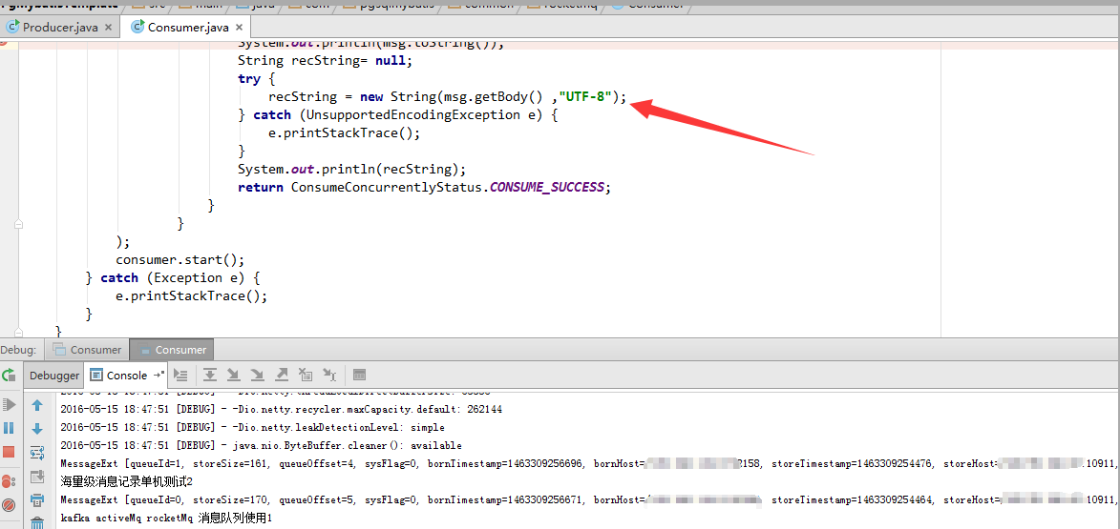Click the Drop Frame icon
The height and width of the screenshot is (529, 1120).
[x=306, y=375]
